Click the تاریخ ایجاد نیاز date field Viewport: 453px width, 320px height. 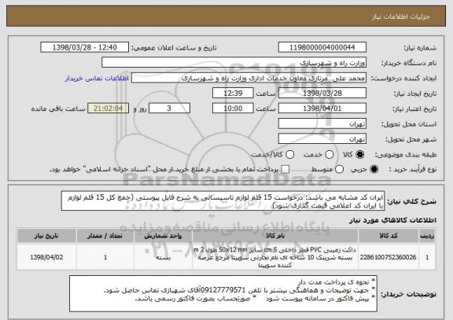click(x=322, y=94)
